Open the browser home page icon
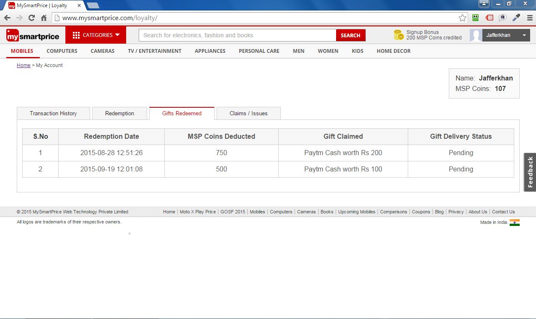This screenshot has height=319, width=536. pos(44,18)
